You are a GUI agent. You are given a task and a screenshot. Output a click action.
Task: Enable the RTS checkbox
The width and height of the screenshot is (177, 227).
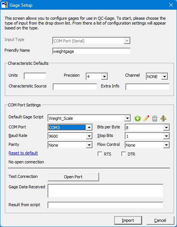pyautogui.click(x=100, y=154)
